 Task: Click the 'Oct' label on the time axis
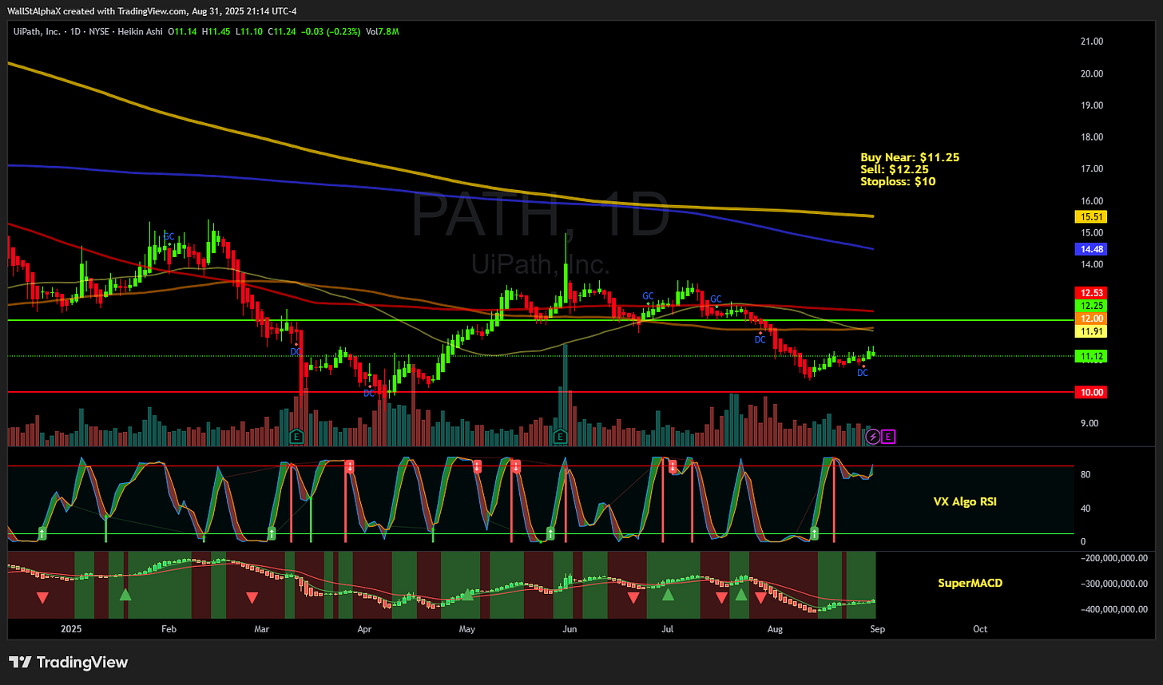point(980,629)
